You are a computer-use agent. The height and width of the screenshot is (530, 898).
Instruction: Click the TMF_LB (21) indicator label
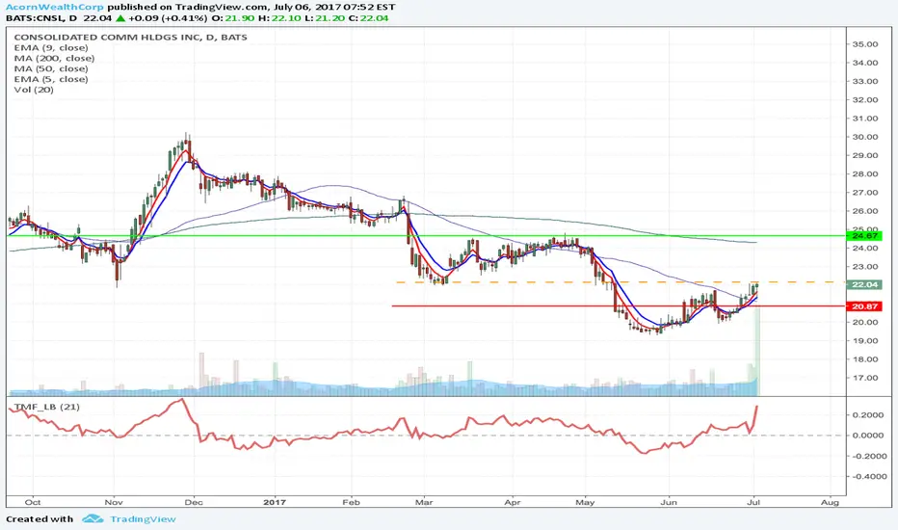pos(47,407)
